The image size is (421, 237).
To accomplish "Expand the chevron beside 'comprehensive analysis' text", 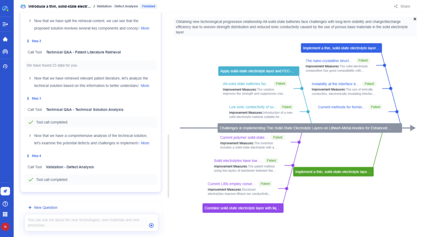I will click(30, 135).
